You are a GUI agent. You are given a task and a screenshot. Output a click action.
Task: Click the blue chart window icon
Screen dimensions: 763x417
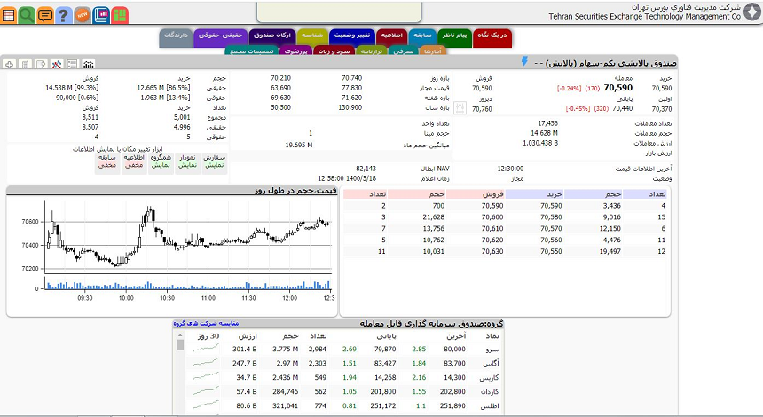coord(101,15)
